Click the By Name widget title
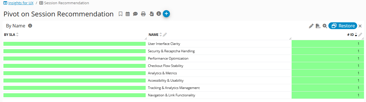366x102 pixels. 16,26
